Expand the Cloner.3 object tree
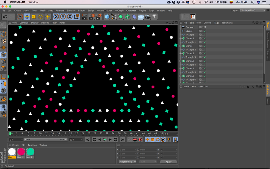The image size is (270, 169). pos(180,61)
